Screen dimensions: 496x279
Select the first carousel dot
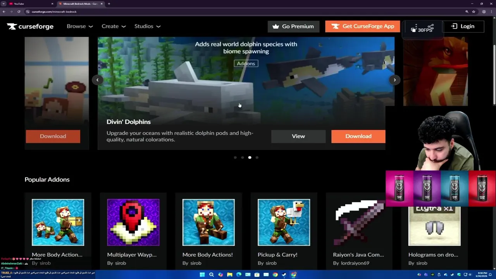(235, 158)
